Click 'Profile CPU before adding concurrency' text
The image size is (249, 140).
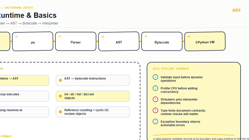(179, 90)
